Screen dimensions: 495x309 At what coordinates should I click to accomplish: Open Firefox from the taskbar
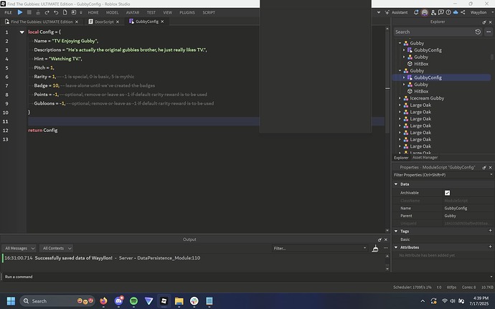tap(103, 301)
